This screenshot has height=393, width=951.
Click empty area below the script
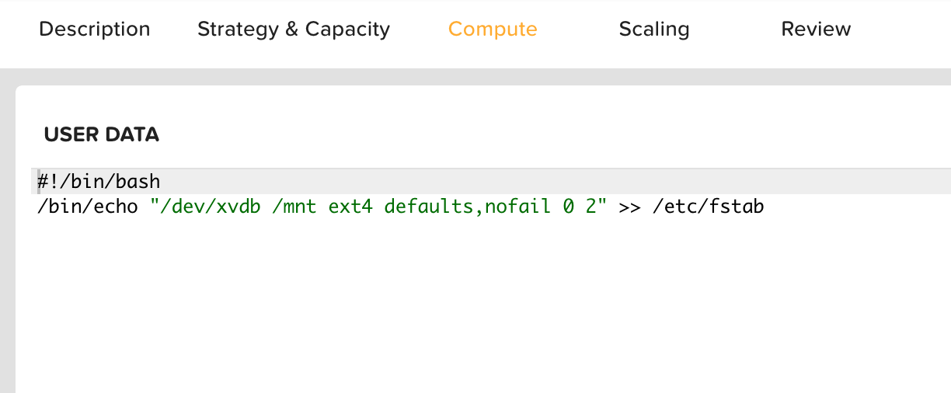click(466, 311)
